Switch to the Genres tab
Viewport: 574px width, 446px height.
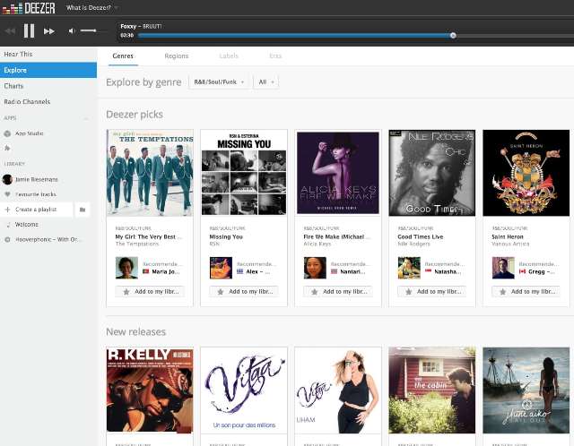tap(123, 56)
